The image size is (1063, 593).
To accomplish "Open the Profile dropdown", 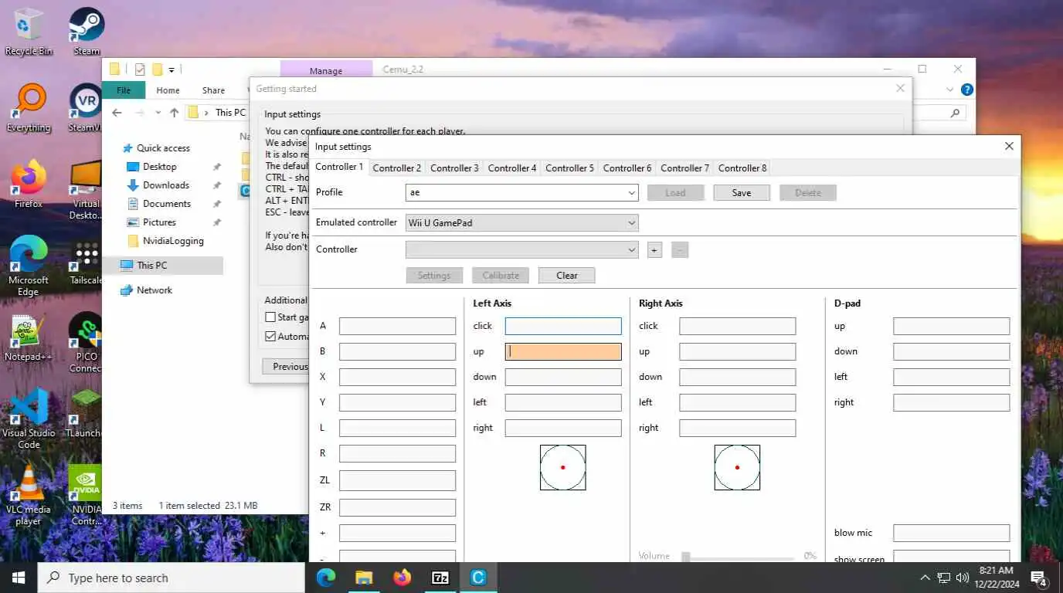I will tap(632, 192).
